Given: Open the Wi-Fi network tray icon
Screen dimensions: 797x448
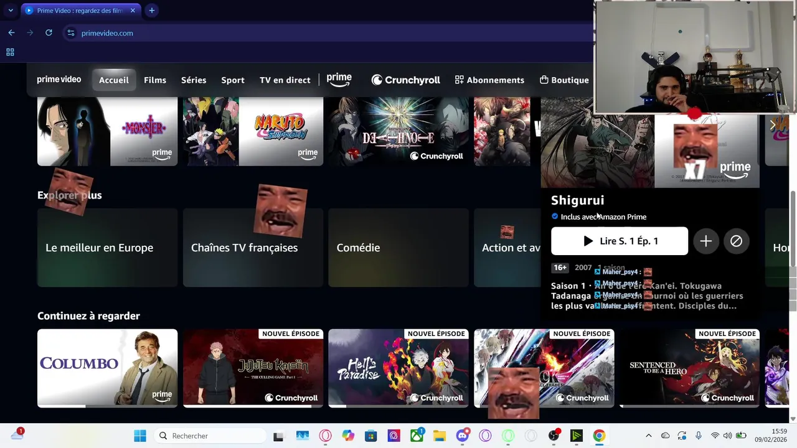Looking at the screenshot, I should (715, 436).
